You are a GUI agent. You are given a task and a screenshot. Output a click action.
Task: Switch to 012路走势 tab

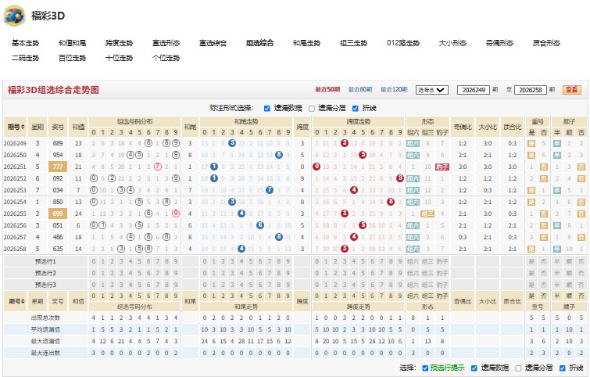[x=403, y=43]
